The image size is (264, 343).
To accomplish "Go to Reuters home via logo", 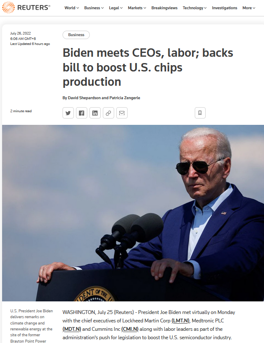I will [26, 8].
